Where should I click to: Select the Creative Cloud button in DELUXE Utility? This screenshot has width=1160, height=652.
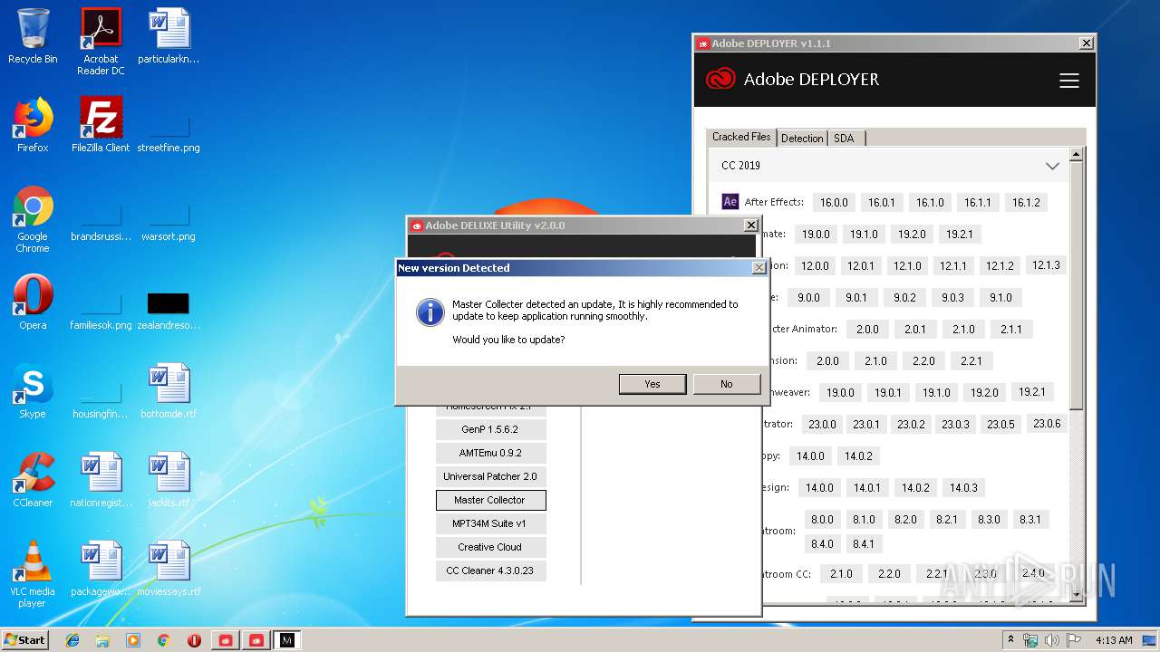(490, 547)
